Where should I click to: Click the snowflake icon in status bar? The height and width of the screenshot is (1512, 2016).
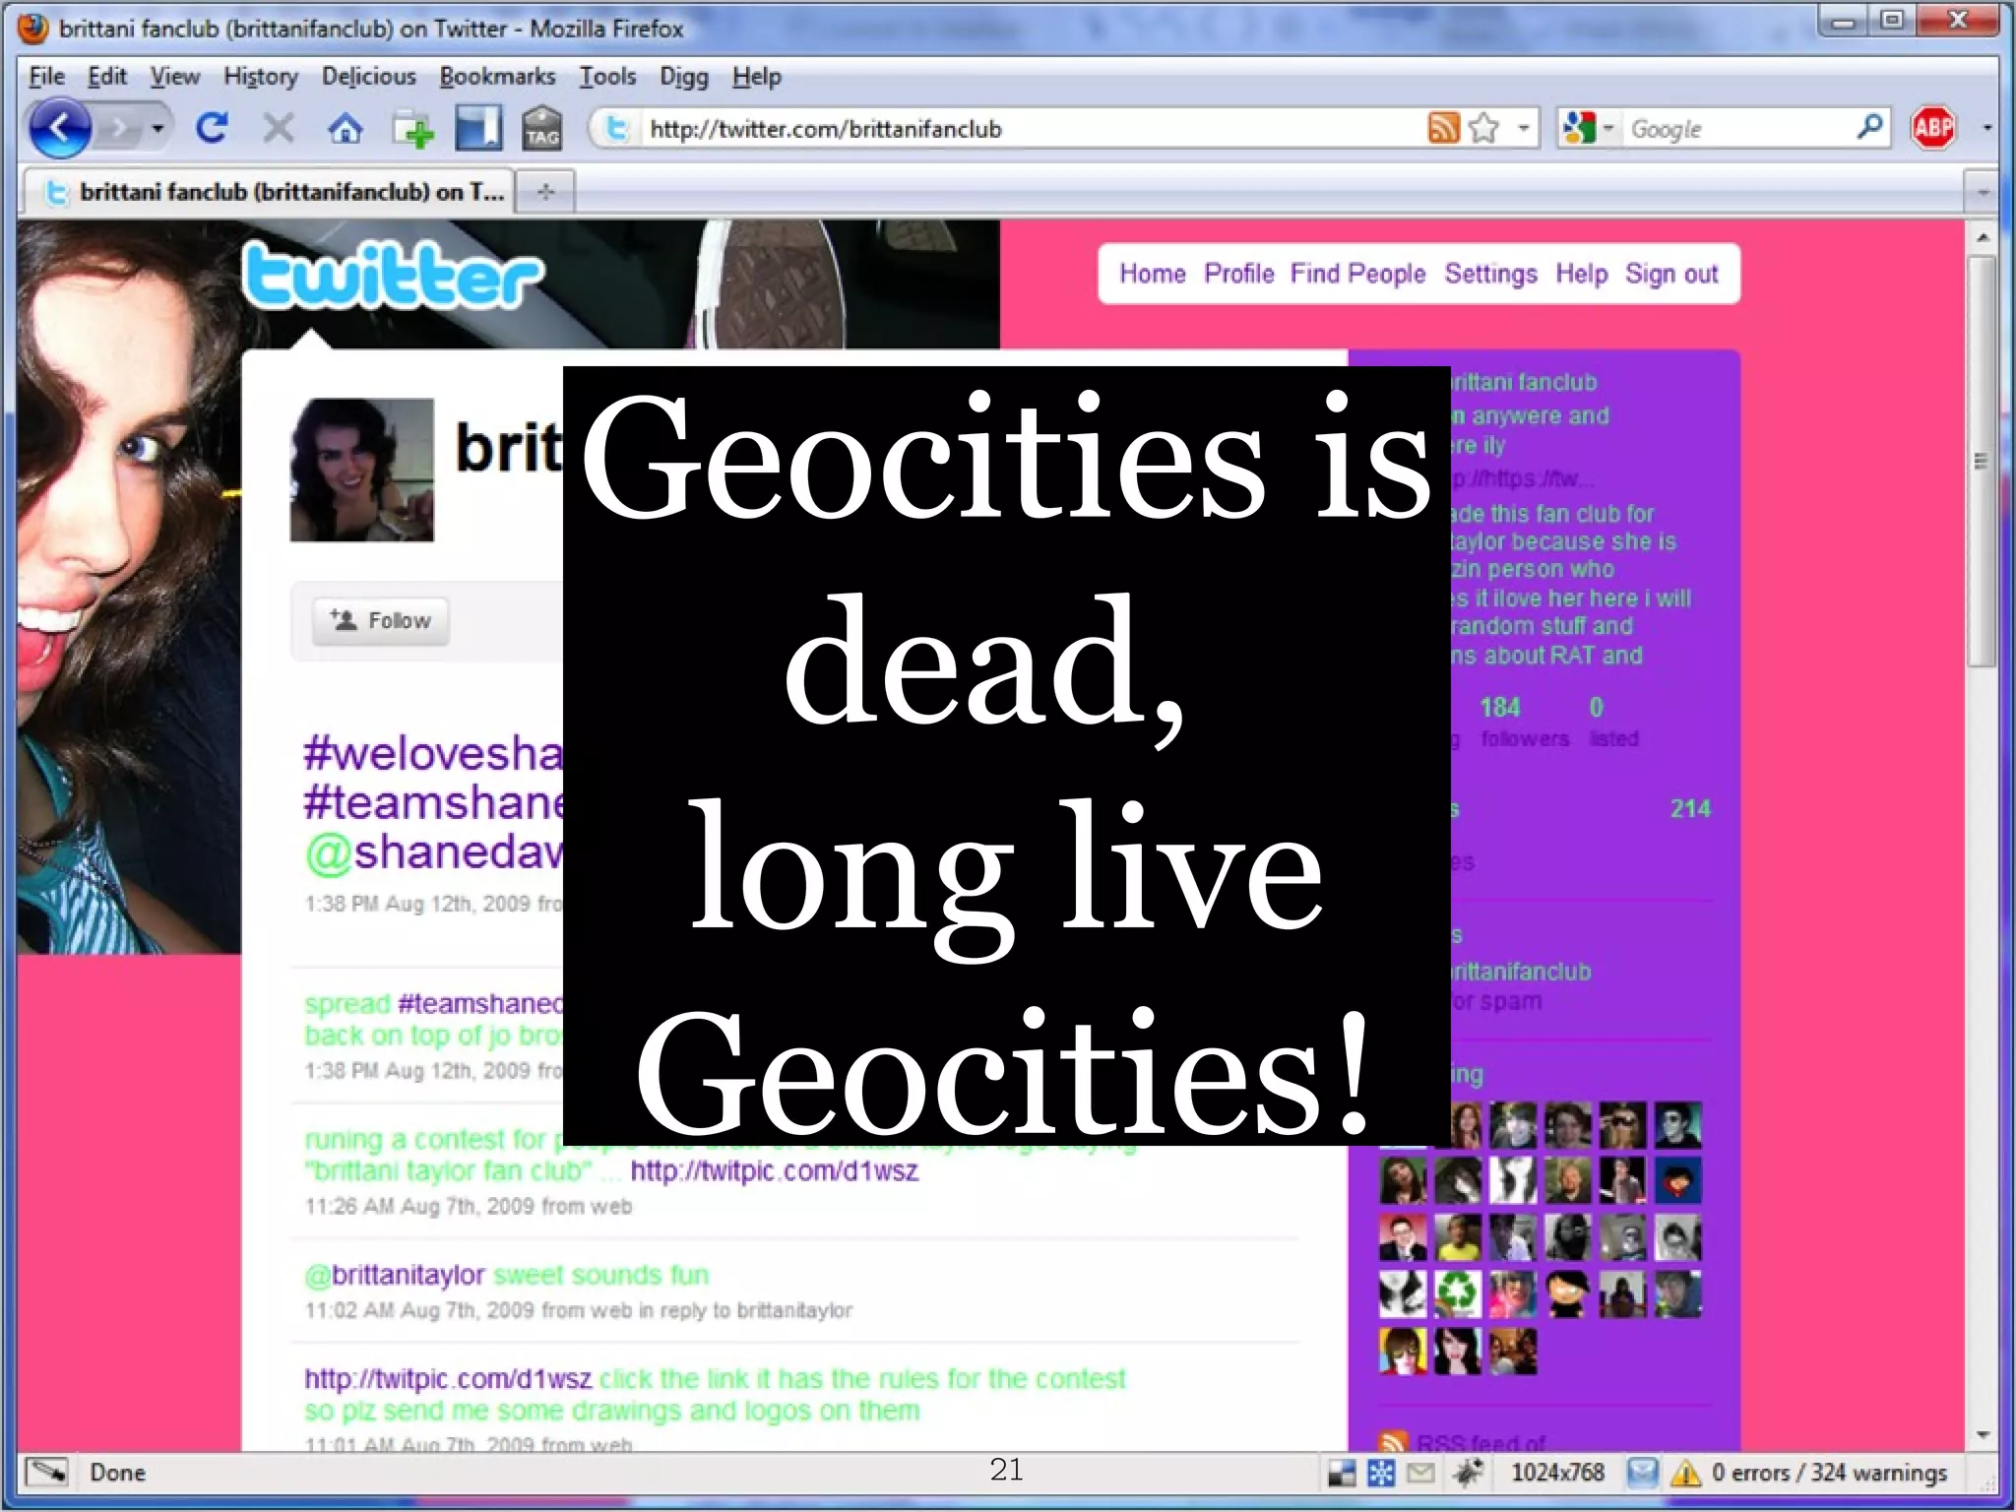coord(1381,1473)
